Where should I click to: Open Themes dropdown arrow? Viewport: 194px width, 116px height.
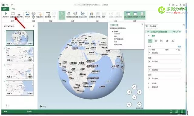pyautogui.click(x=33, y=18)
